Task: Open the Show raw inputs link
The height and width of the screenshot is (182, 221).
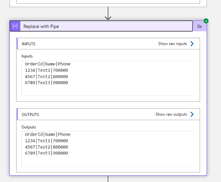Action: 172,44
